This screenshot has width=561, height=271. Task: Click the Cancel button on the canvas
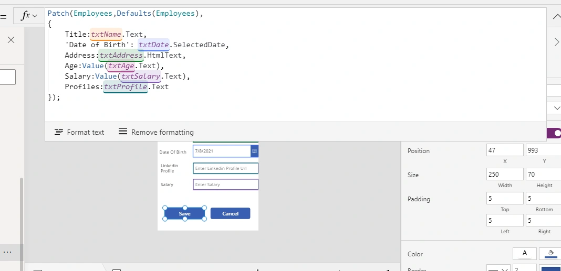click(230, 213)
